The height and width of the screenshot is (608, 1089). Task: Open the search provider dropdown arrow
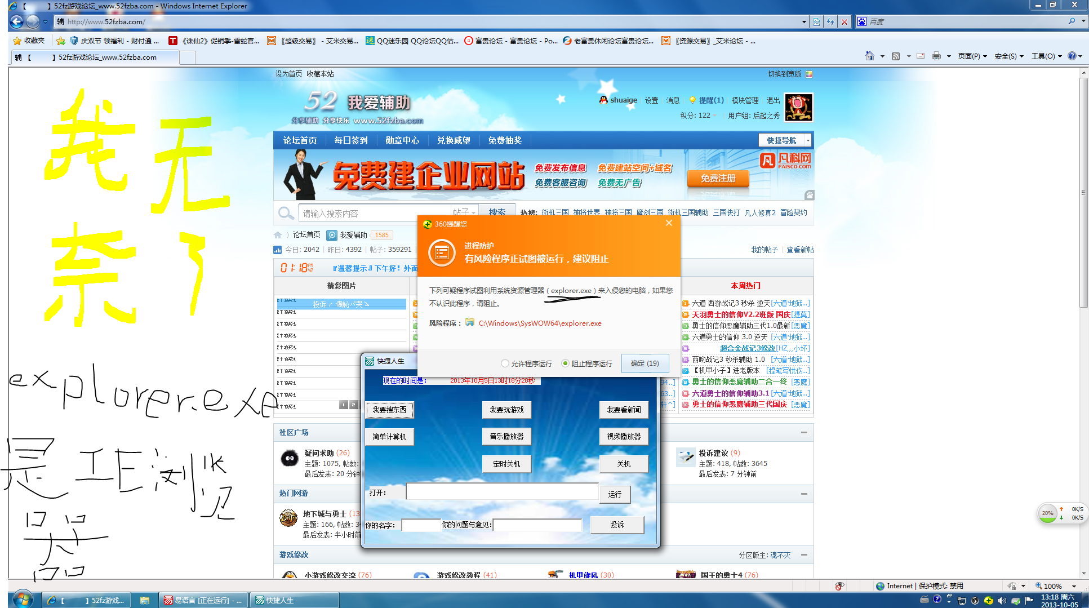[x=1083, y=21]
